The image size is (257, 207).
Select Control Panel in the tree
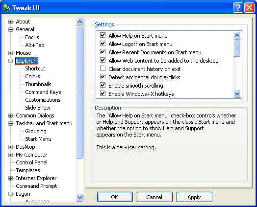[x=31, y=162]
